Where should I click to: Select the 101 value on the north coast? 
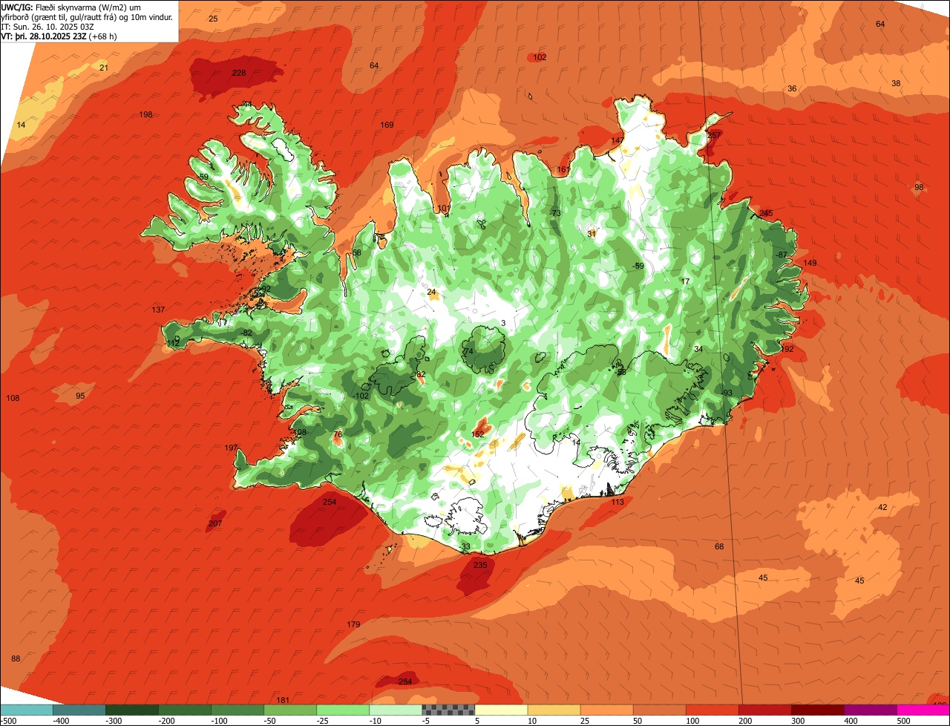tap(444, 208)
